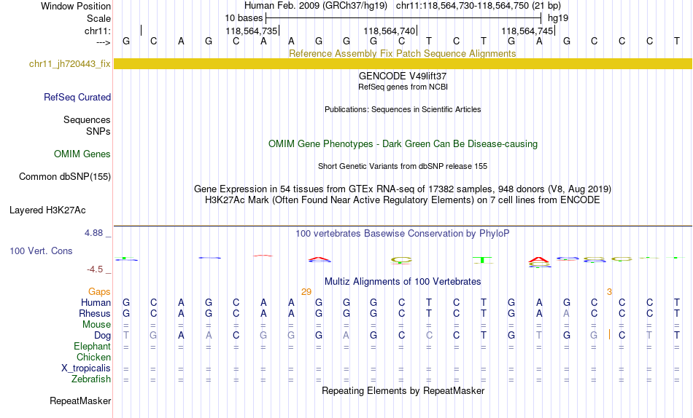Click the H3K27Ac Mark ENCODE title
The height and width of the screenshot is (418, 693).
click(x=403, y=200)
